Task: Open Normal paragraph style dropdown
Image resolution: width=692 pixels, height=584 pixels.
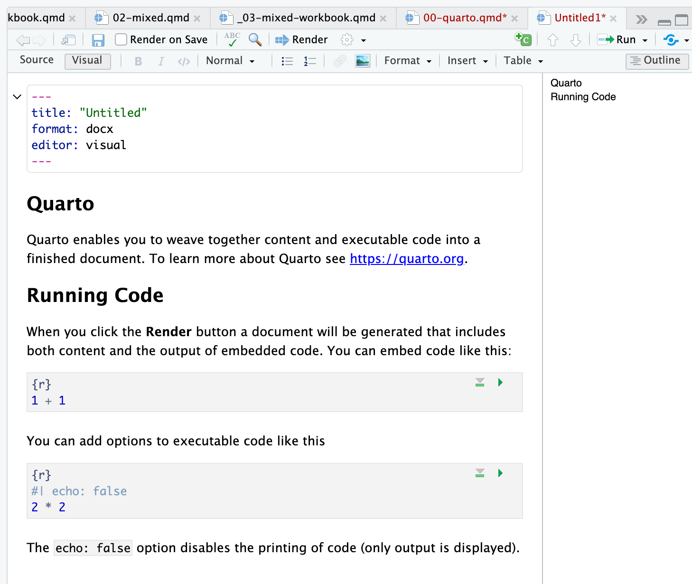Action: click(230, 61)
